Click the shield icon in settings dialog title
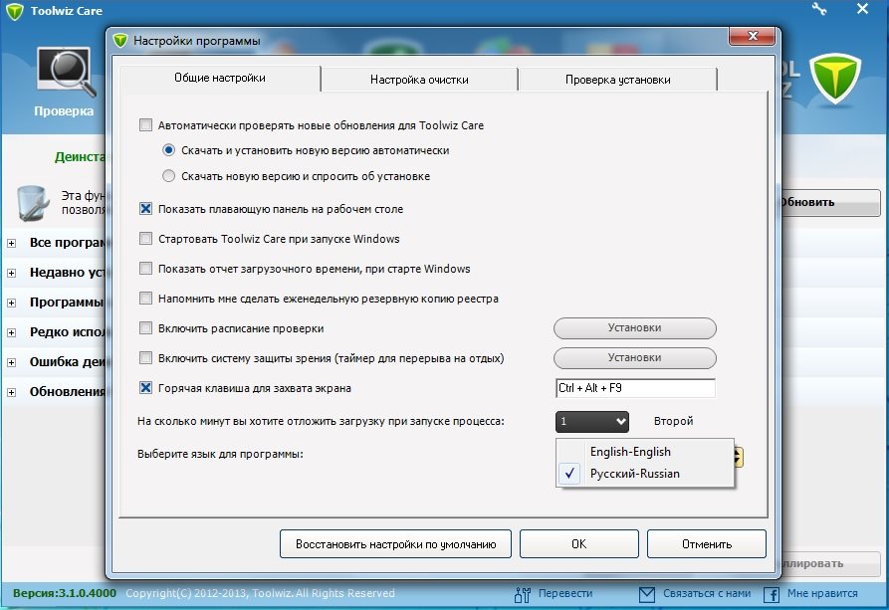The height and width of the screenshot is (610, 889). 120,41
